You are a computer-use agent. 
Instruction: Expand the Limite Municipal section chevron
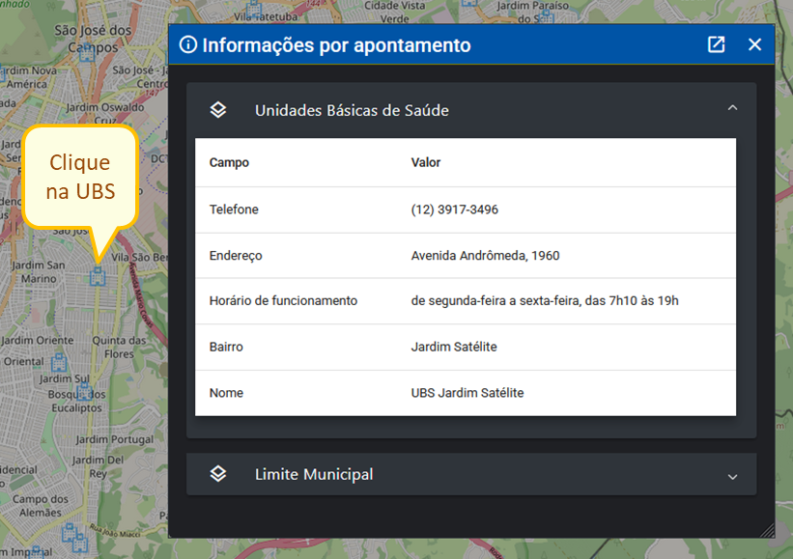coord(732,474)
